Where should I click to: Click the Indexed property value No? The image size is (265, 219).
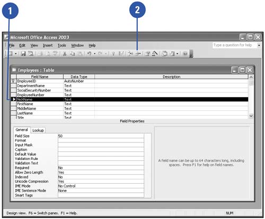101,177
